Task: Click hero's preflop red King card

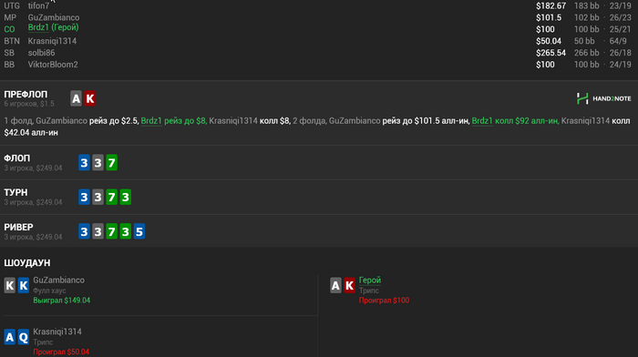Action: (x=90, y=98)
